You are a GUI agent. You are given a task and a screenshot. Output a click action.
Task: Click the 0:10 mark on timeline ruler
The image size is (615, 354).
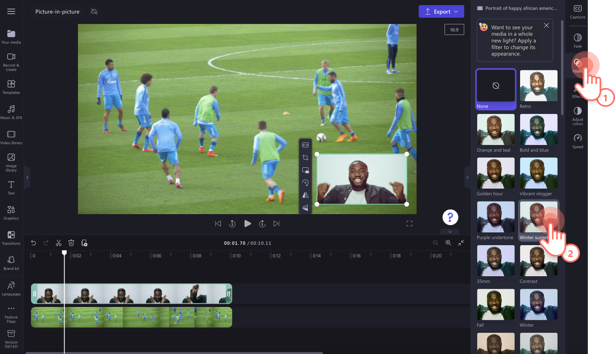[236, 256]
